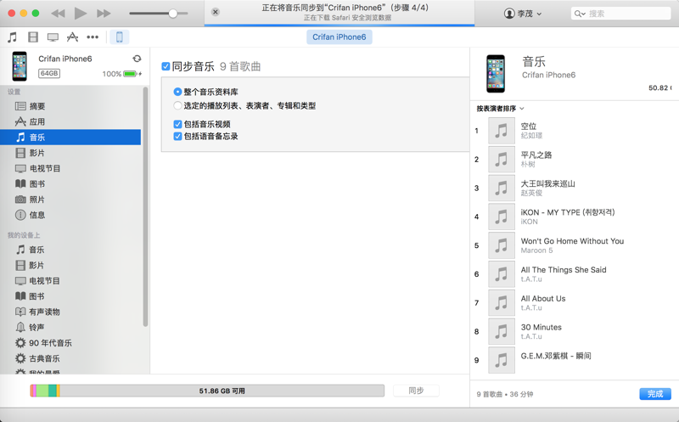The height and width of the screenshot is (422, 679).
Task: Select the song iKON - MY TYPE
Action: [x=575, y=217]
